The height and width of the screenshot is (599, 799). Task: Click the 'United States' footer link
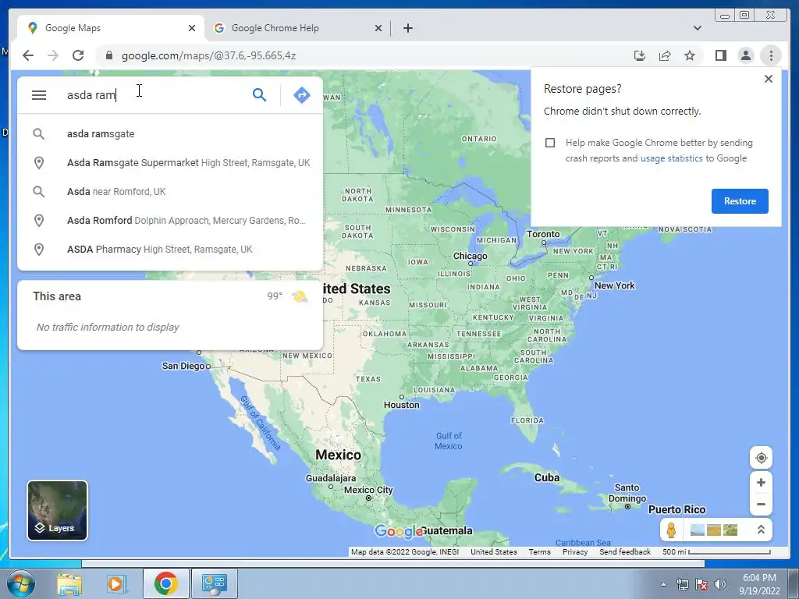[494, 552]
